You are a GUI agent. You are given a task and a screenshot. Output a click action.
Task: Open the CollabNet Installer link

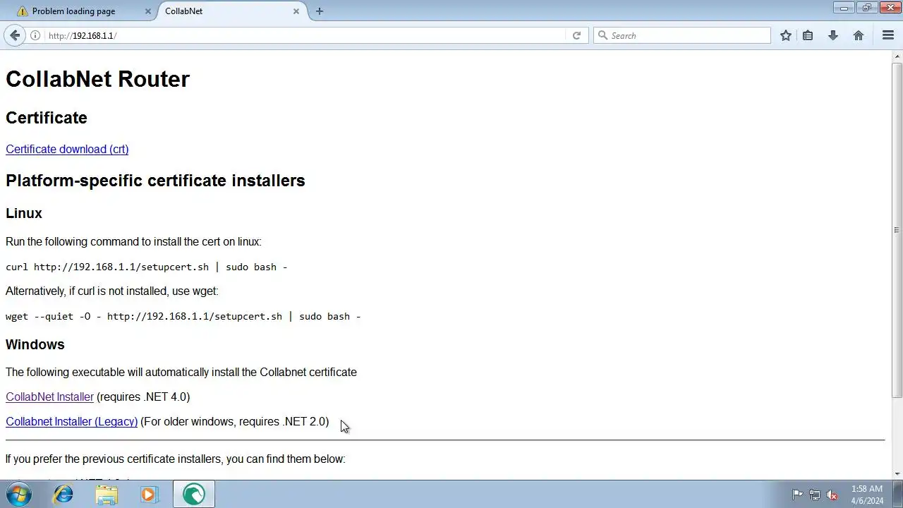point(49,397)
